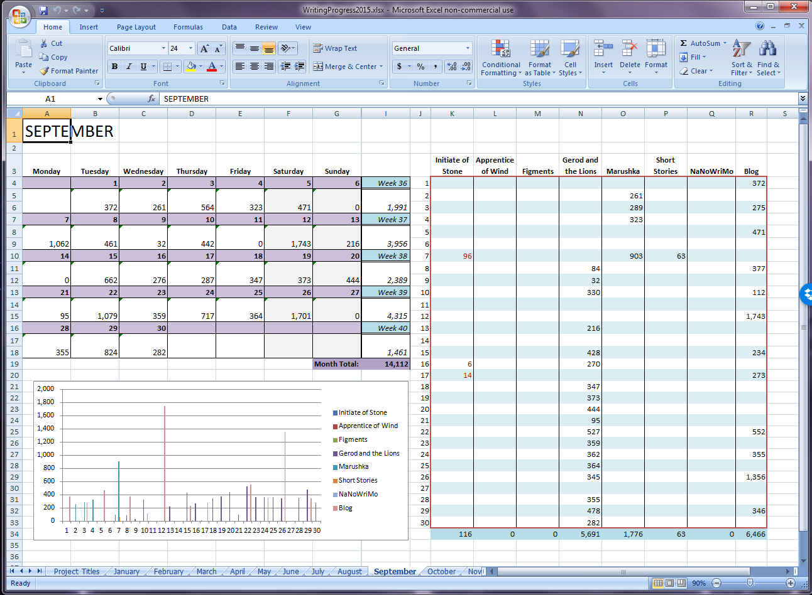Expand the General number format dropdown
Screen dimensions: 812x595
(x=468, y=48)
